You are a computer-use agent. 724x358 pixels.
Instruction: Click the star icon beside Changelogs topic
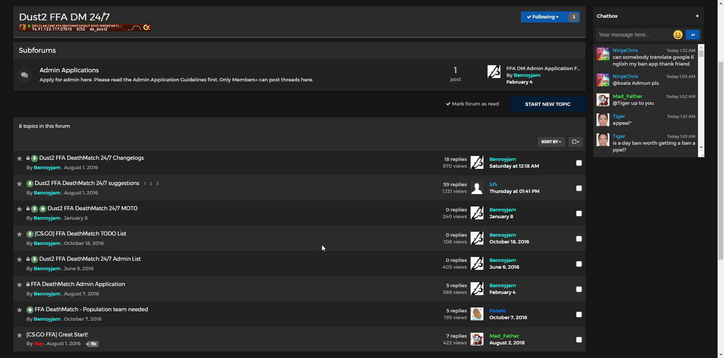tap(20, 158)
